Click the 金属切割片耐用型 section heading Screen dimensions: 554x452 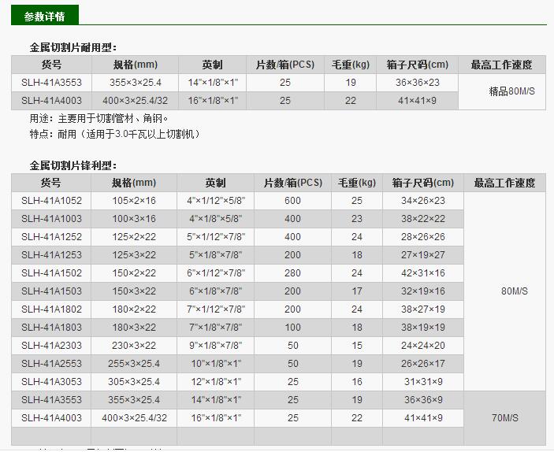point(73,47)
